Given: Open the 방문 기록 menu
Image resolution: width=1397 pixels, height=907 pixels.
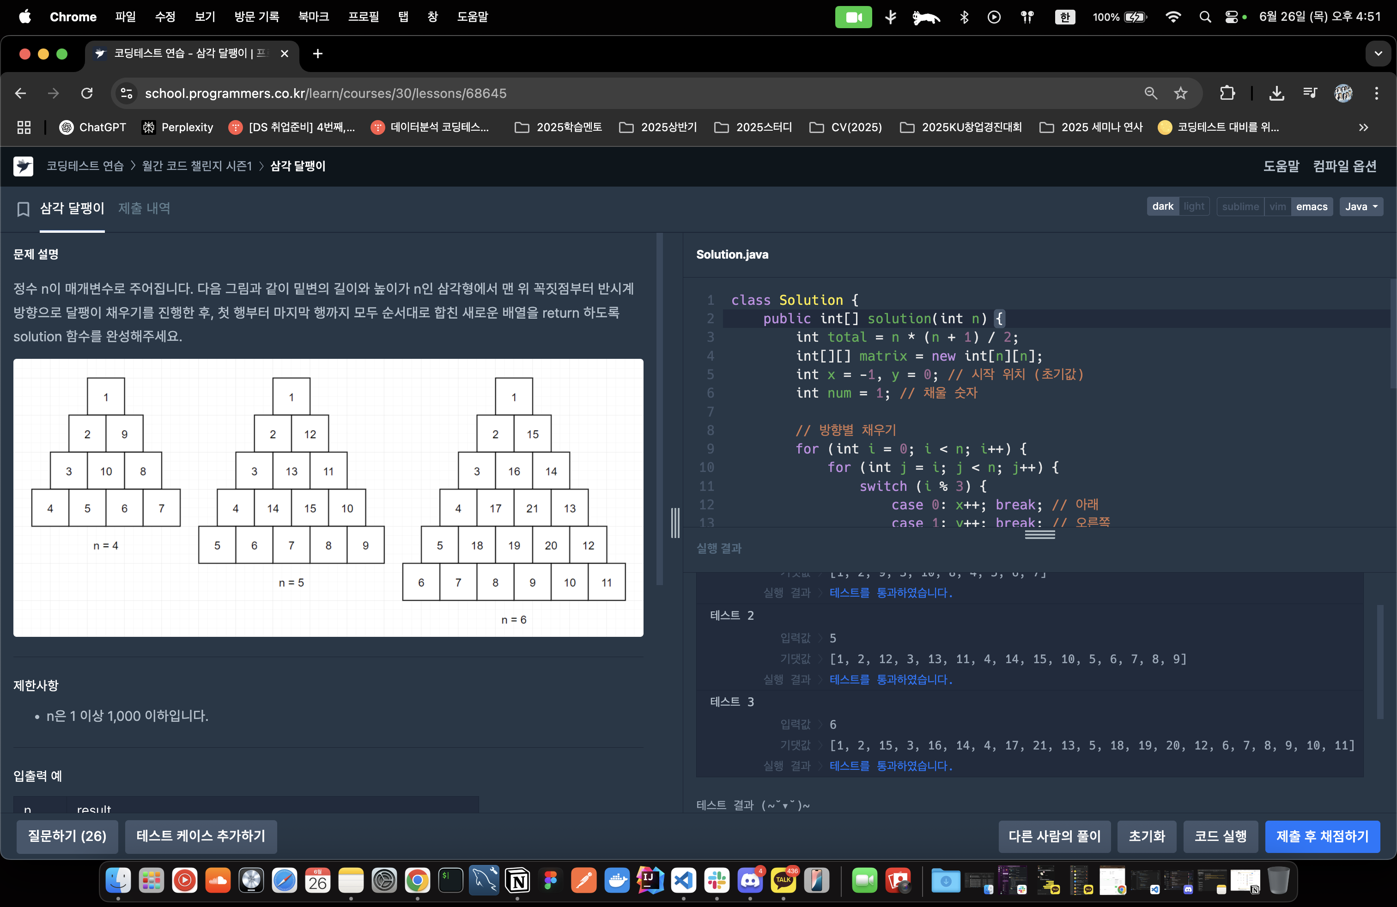Looking at the screenshot, I should 256,17.
